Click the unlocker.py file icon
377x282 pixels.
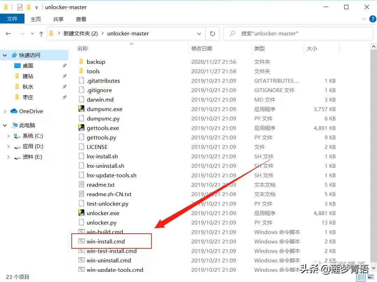pyautogui.click(x=81, y=222)
